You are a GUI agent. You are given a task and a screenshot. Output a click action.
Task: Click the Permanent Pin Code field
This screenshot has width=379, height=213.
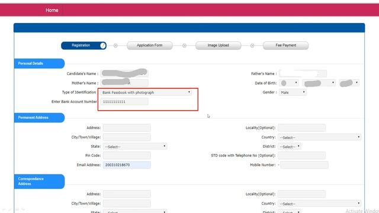click(x=127, y=156)
